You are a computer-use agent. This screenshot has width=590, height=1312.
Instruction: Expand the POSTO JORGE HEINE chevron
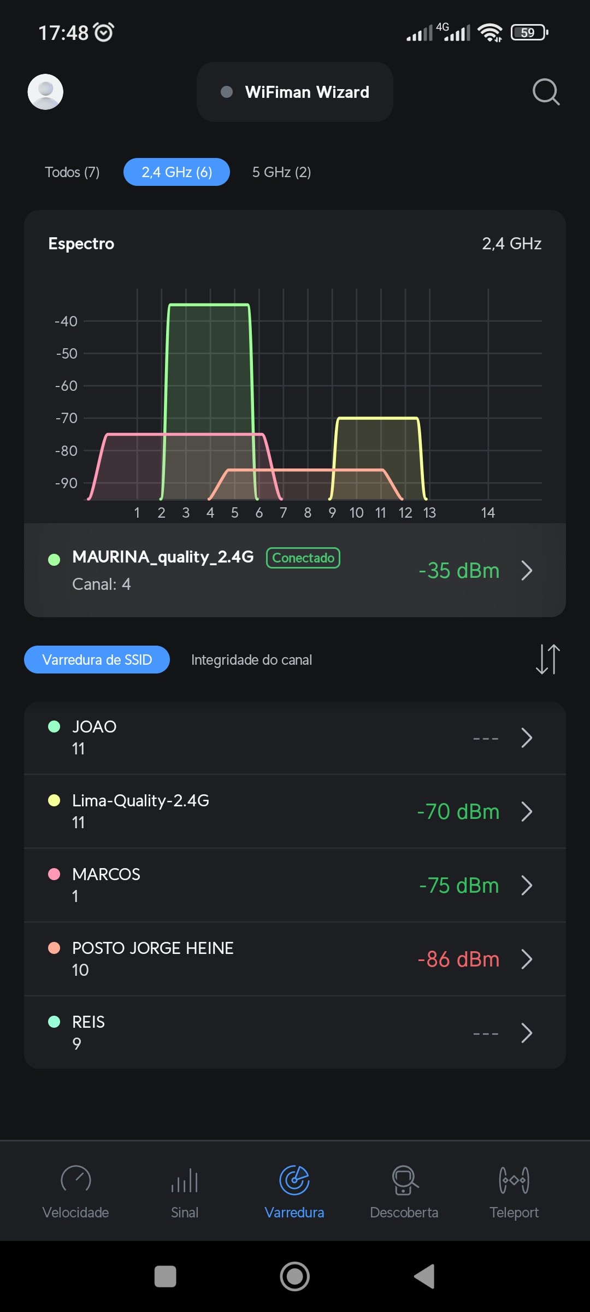pyautogui.click(x=527, y=959)
